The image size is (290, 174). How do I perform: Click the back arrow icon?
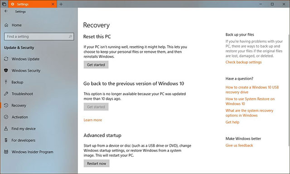[6, 11]
